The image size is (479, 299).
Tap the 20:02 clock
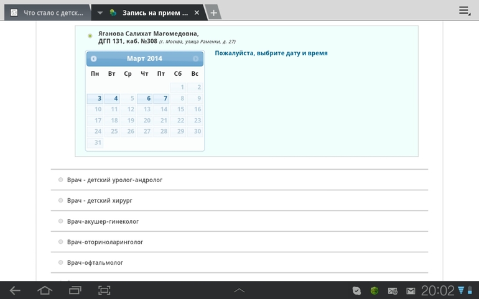coord(438,291)
